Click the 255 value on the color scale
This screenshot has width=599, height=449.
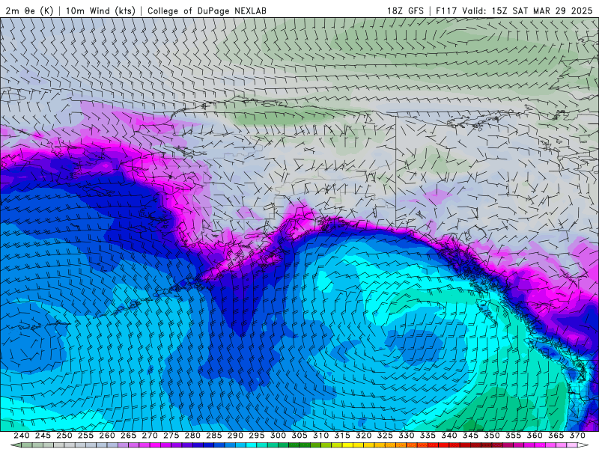coord(85,436)
